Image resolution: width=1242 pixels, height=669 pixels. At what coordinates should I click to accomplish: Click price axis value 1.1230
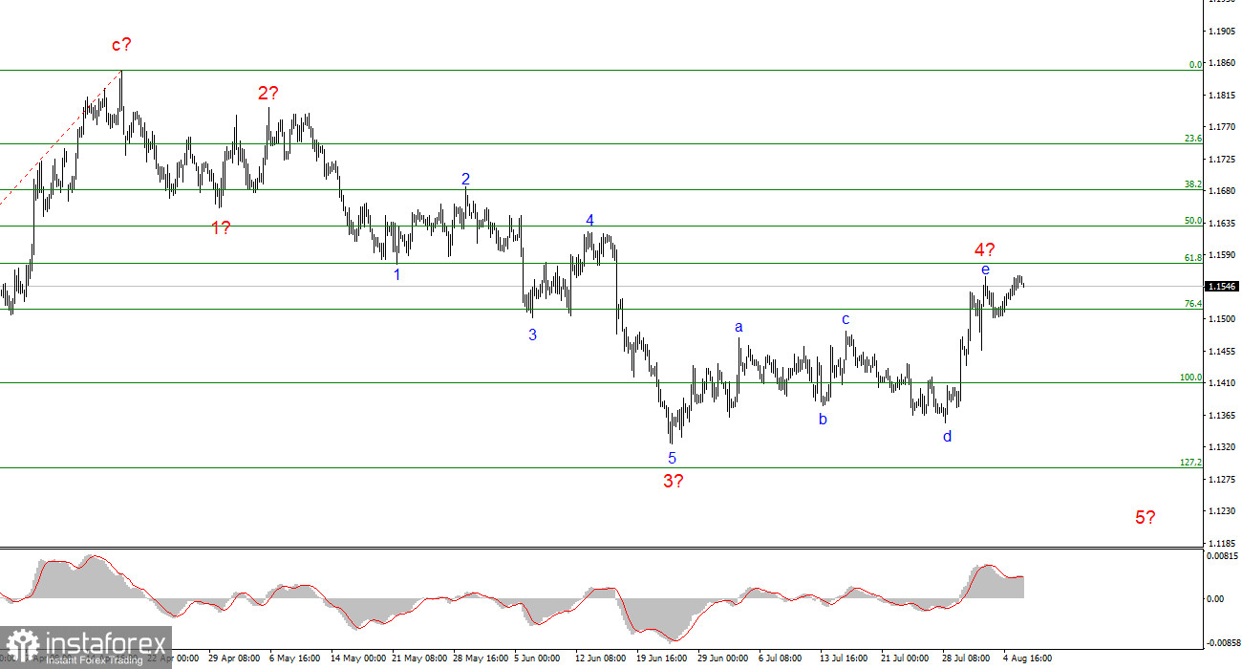click(x=1224, y=511)
